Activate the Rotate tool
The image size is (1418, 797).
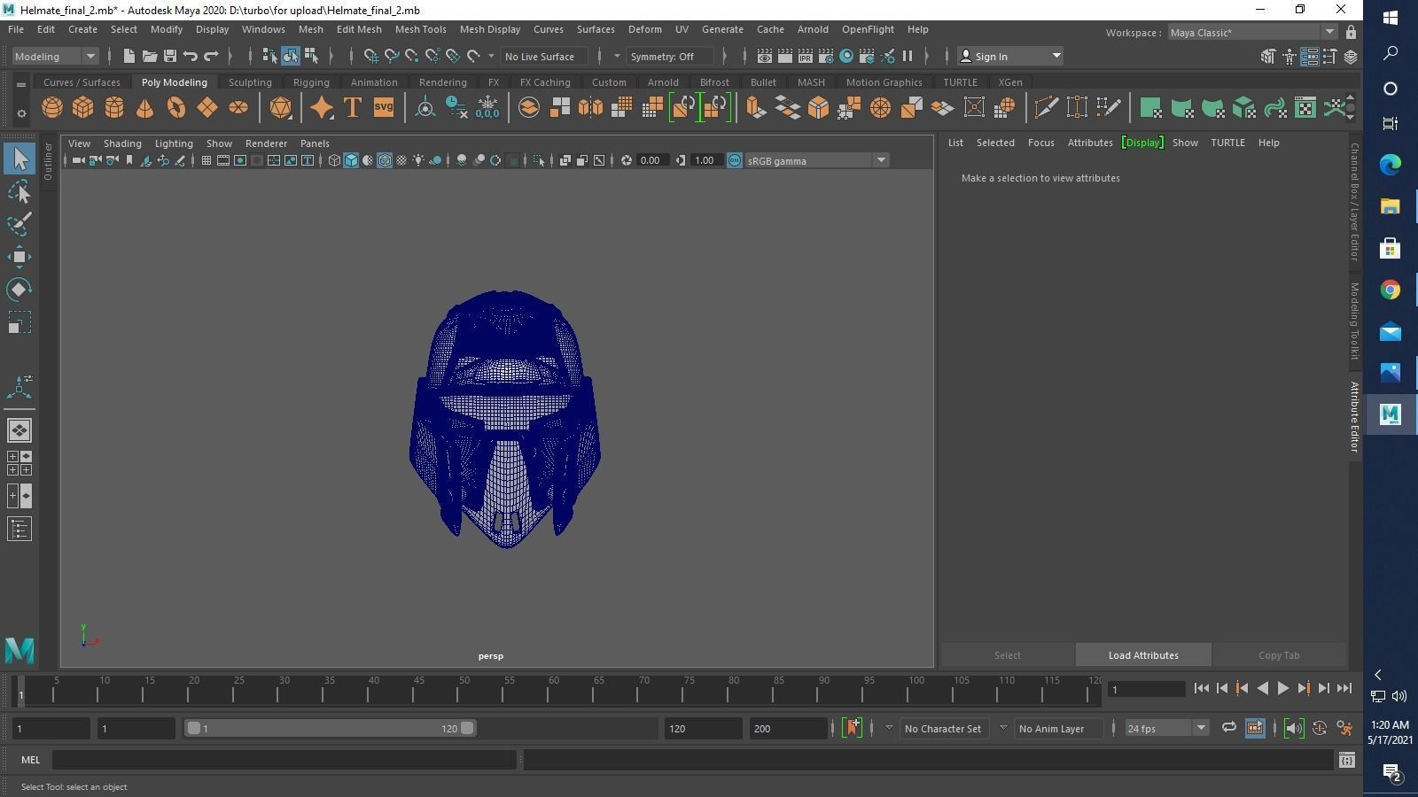coord(19,290)
